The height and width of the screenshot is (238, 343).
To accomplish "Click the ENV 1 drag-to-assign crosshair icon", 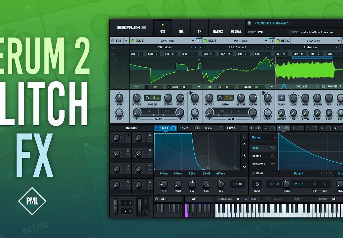I will click(x=157, y=128).
